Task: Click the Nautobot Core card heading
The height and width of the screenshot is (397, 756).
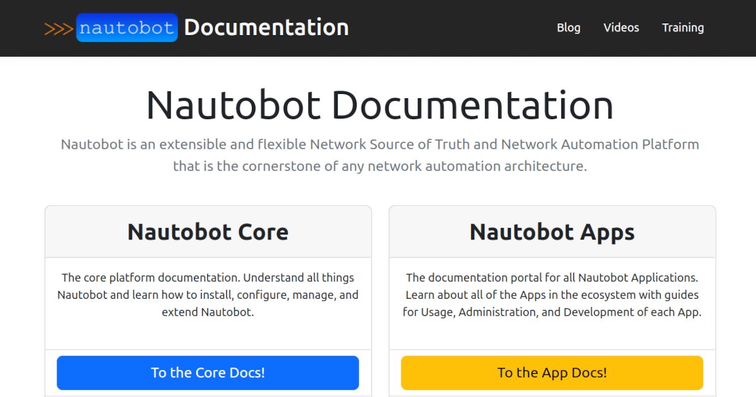Action: pyautogui.click(x=208, y=232)
